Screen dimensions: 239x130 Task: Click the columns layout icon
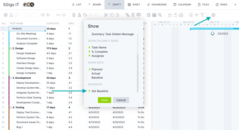[x=149, y=15]
